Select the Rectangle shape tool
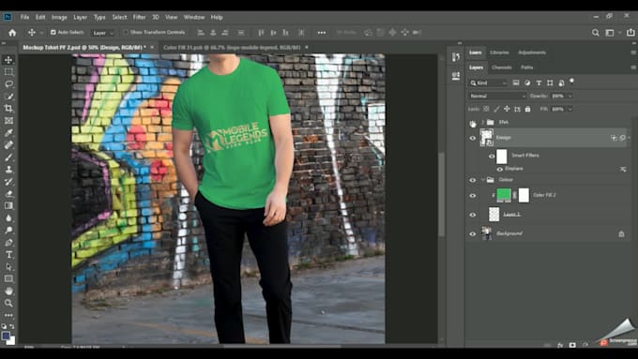Viewport: 638px width, 359px height. click(x=8, y=279)
